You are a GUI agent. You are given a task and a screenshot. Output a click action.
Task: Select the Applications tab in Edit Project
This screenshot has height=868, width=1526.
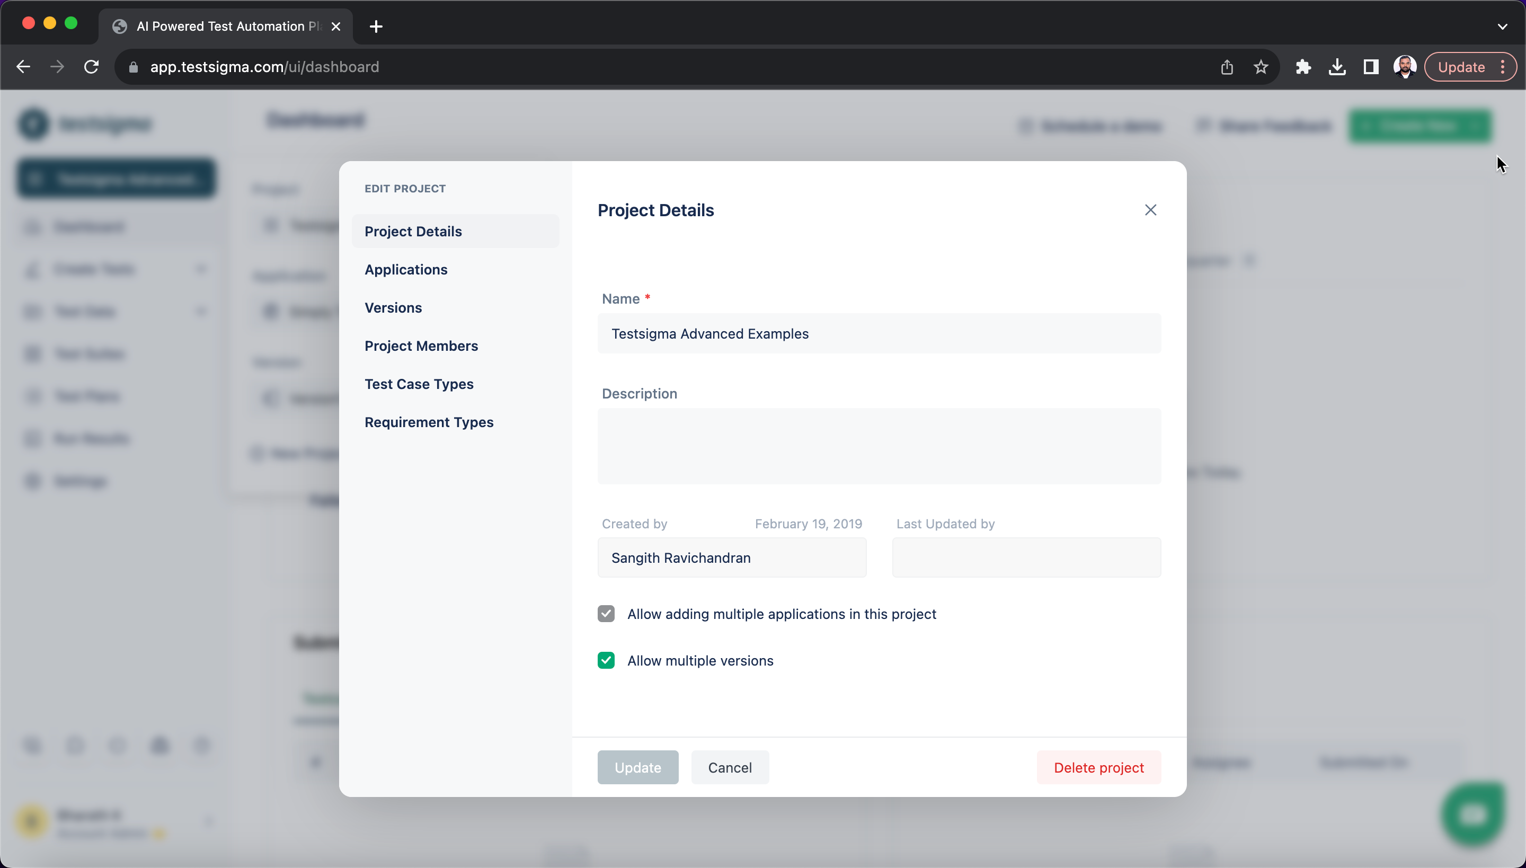406,269
